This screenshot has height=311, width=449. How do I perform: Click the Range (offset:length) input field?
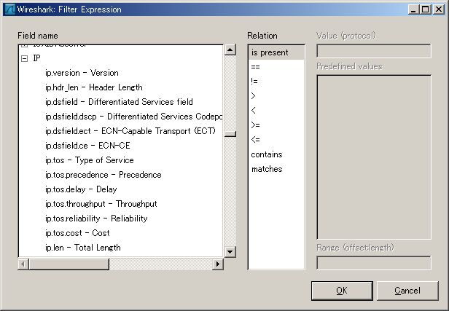point(374,263)
